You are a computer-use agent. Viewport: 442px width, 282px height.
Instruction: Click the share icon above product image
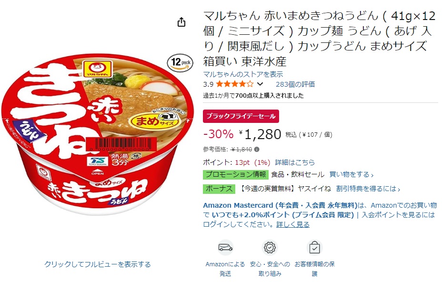coord(181,22)
